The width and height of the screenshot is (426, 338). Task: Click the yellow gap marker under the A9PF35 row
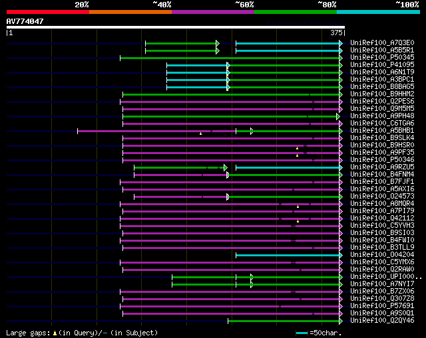click(297, 155)
